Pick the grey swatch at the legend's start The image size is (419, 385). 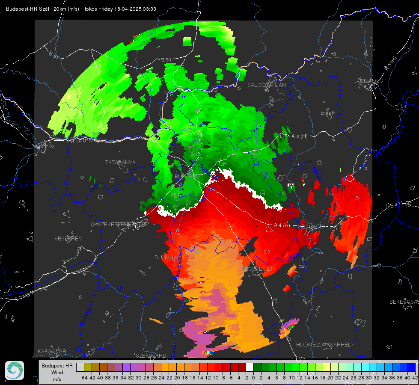80,367
